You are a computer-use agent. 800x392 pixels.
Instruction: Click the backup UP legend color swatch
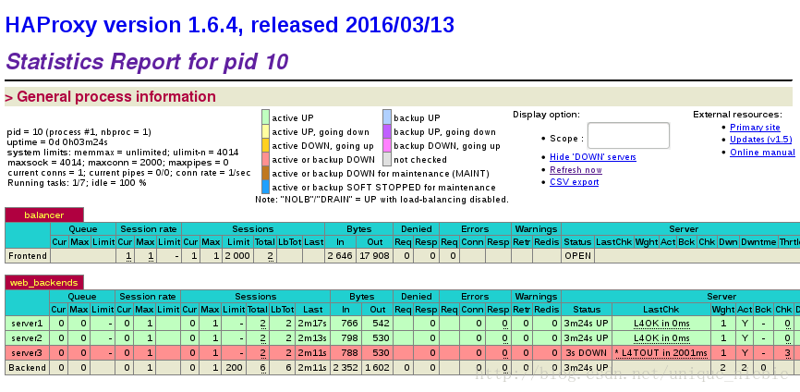point(387,117)
